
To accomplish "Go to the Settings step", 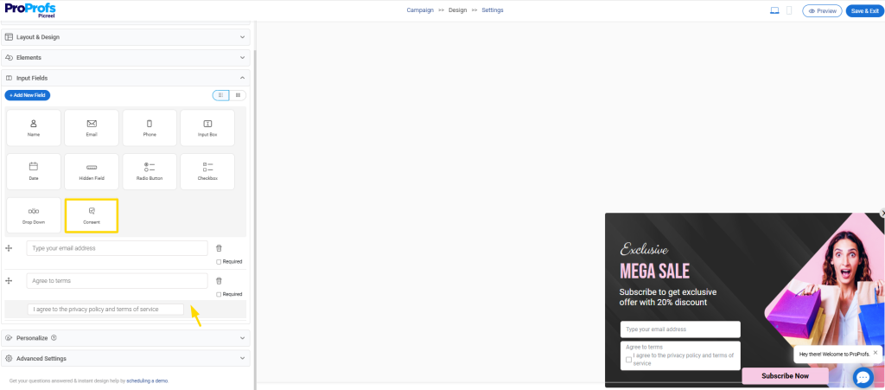I will click(492, 10).
